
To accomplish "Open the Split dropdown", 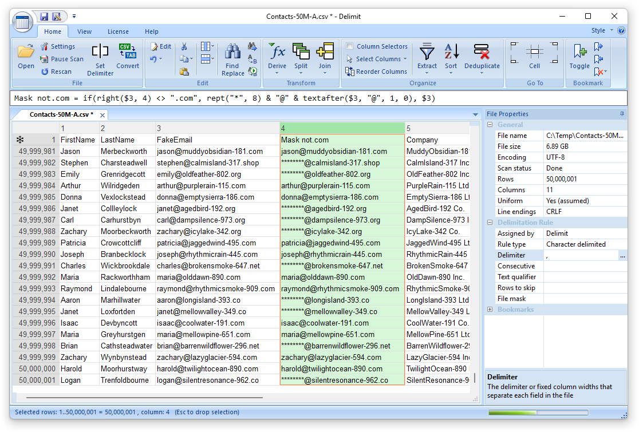I will point(301,73).
